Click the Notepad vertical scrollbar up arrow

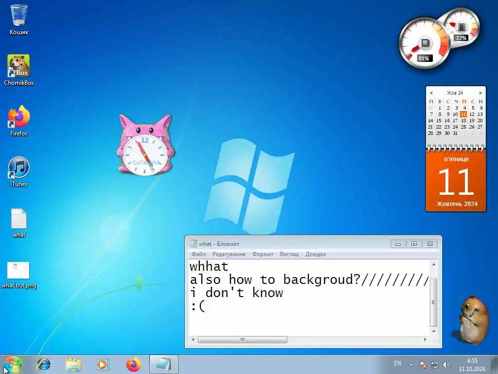point(433,264)
